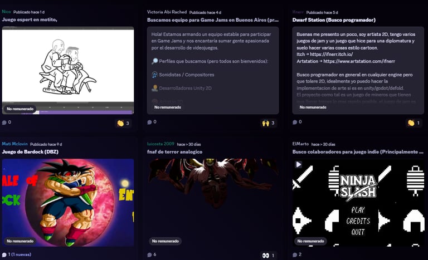Click the clapping reaction on Nico's post
Image resolution: width=428 pixels, height=260 pixels.
click(123, 123)
